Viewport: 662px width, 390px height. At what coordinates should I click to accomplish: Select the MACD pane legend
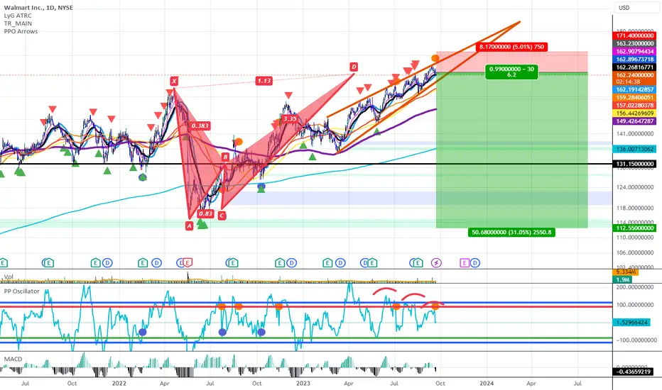point(13,360)
